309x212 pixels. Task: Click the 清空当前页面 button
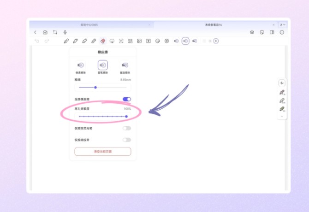(103, 151)
